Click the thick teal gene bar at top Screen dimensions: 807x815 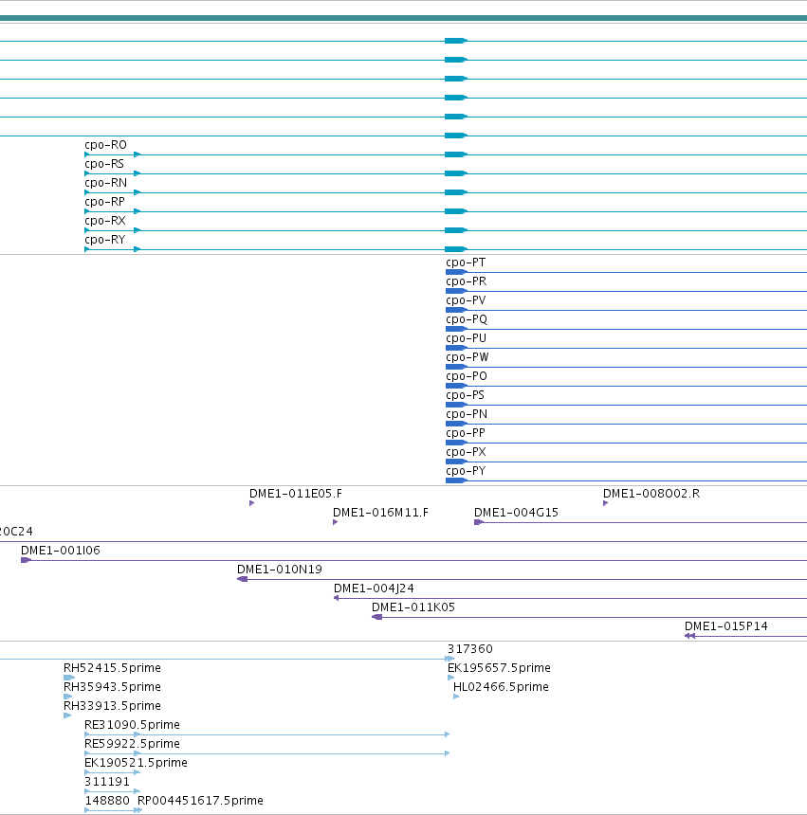click(x=404, y=18)
